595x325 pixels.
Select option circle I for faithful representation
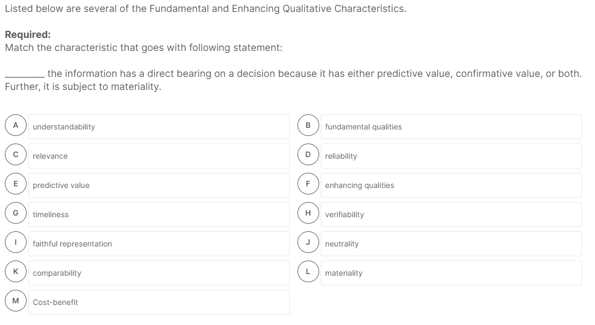coord(15,243)
